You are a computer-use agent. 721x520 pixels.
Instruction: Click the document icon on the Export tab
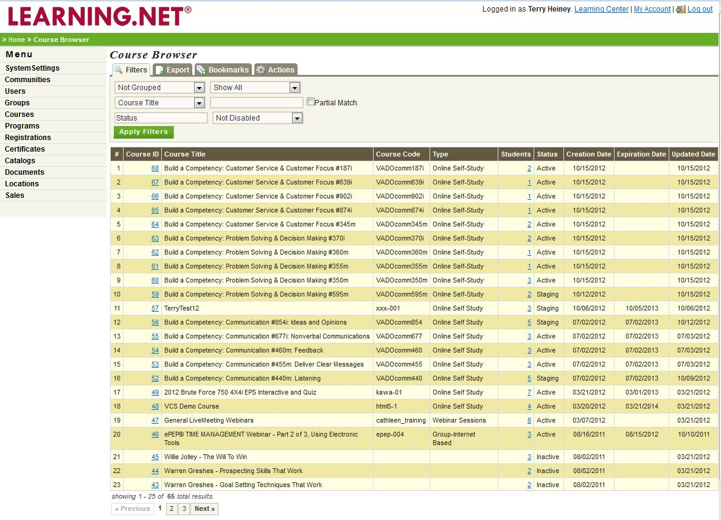[160, 69]
